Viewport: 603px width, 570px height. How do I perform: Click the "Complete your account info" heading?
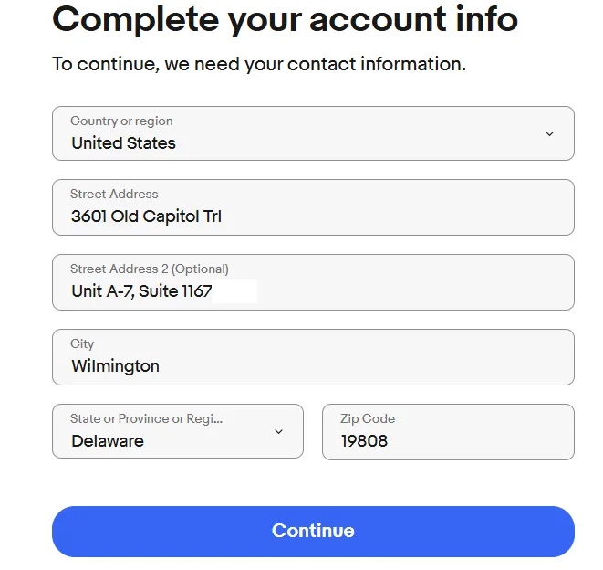pos(286,19)
